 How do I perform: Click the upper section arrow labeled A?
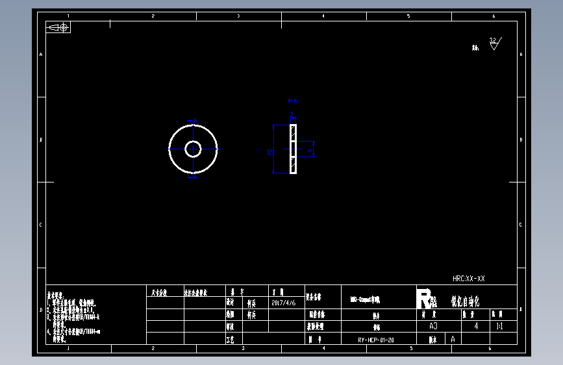193,121
